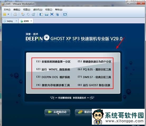Open the 标签(T) menu

49,10
